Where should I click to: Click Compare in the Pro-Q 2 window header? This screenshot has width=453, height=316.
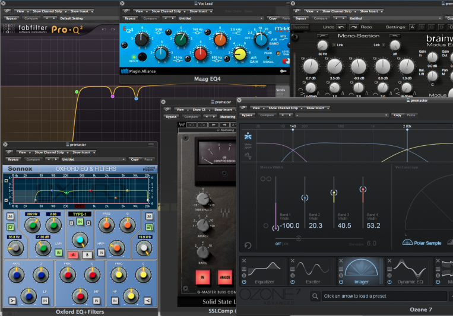click(x=31, y=18)
